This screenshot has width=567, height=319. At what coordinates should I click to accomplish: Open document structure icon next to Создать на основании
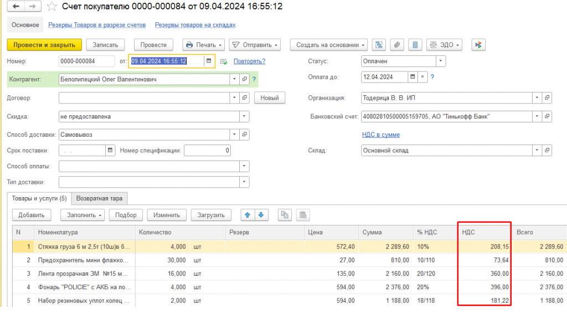pos(379,45)
